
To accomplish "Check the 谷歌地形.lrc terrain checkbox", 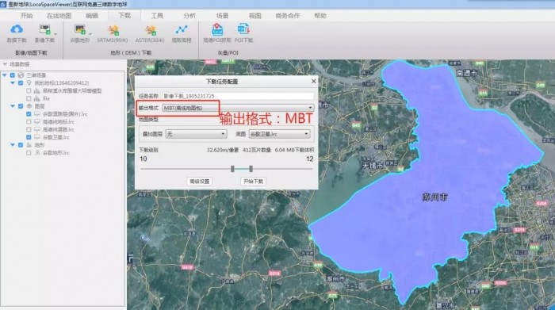I will pyautogui.click(x=29, y=152).
